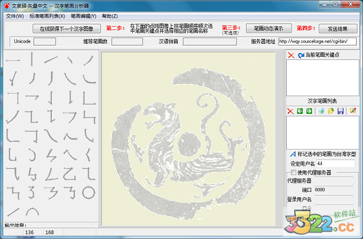Screen dimensions: 363x239
Task: Click 标记选中的笔画为台湾字型 button
Action: [323, 154]
